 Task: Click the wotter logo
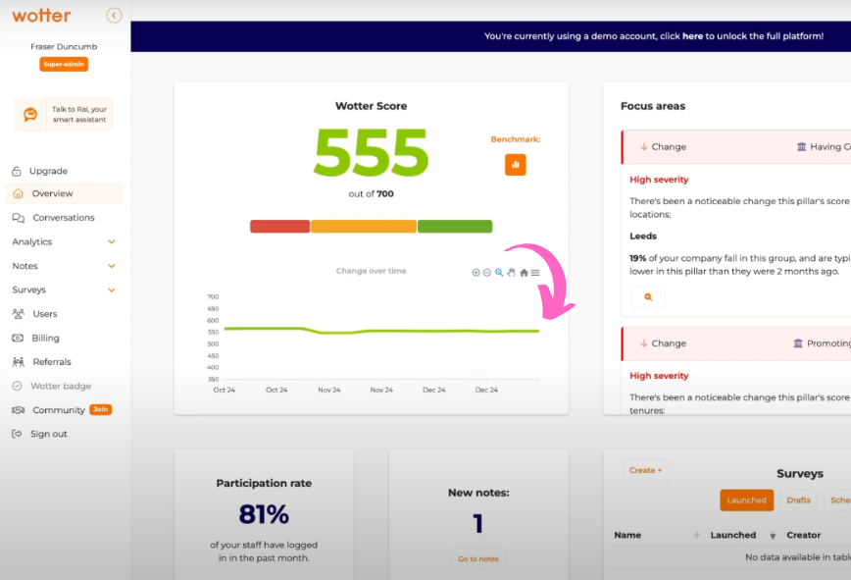tap(41, 15)
